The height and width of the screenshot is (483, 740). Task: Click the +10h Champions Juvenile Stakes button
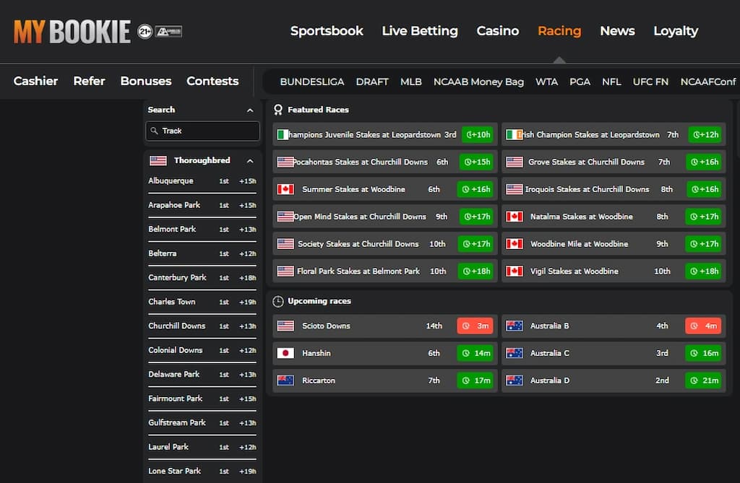point(476,135)
